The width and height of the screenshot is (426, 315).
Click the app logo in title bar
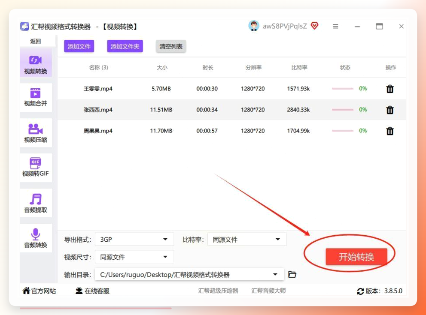pos(24,26)
